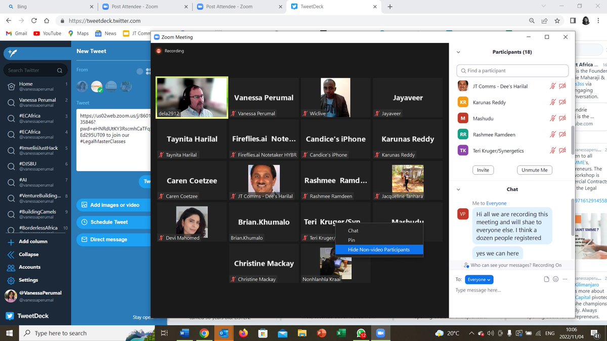The image size is (607, 341).
Task: Toggle the third tweet-from account avatar
Action: tap(111, 86)
